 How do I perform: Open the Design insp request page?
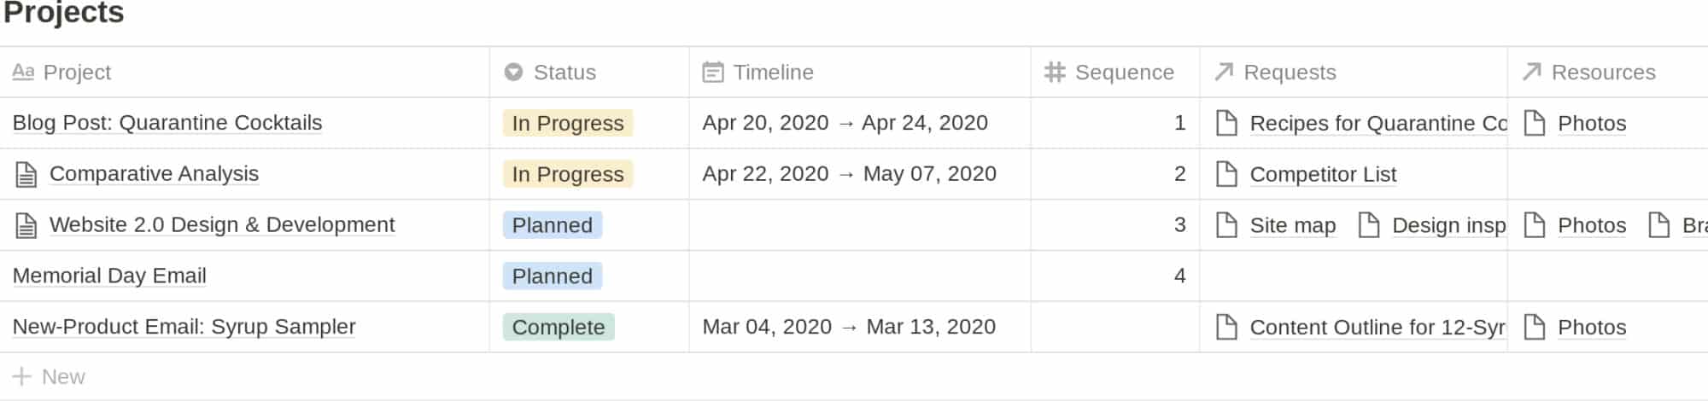(x=1448, y=225)
